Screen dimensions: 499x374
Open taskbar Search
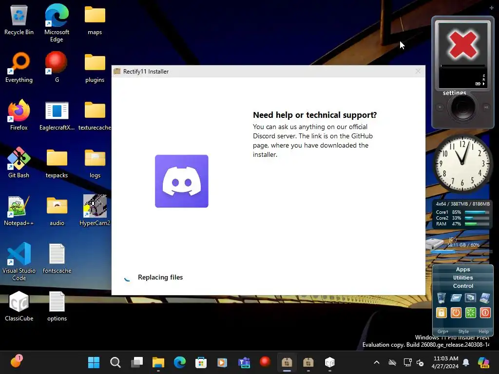pos(115,362)
